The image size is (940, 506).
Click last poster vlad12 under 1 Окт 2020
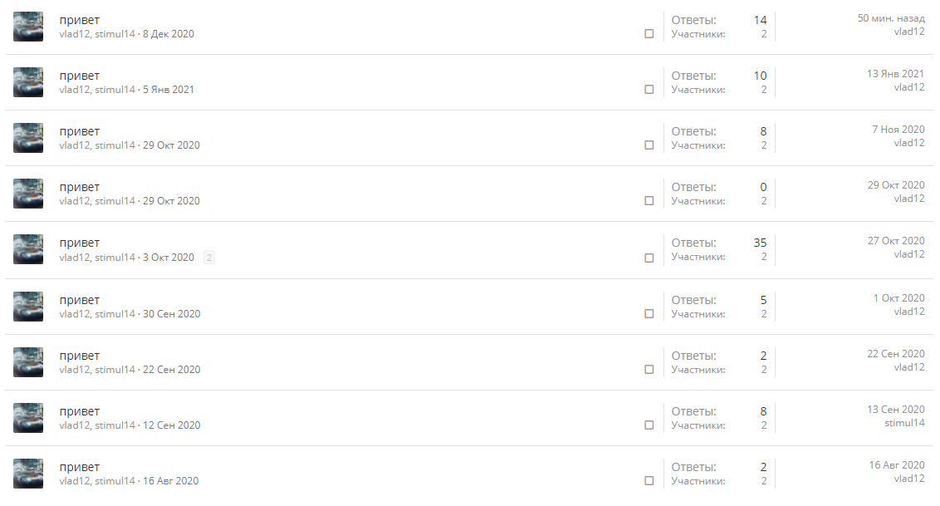909,312
